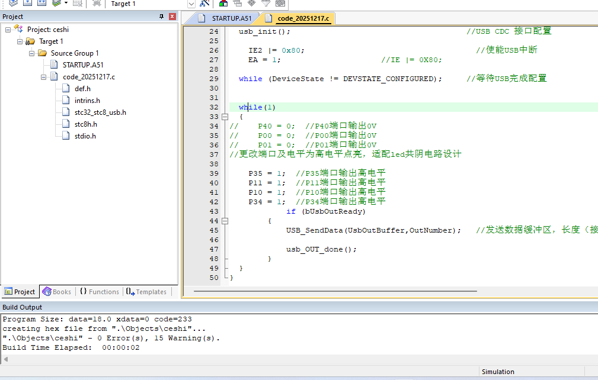Screen dimensions: 598x380
Task: Click the Translate file toolbar icon
Action: [13, 4]
